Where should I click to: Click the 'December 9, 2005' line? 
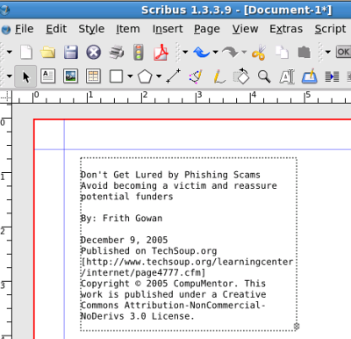pyautogui.click(x=125, y=241)
